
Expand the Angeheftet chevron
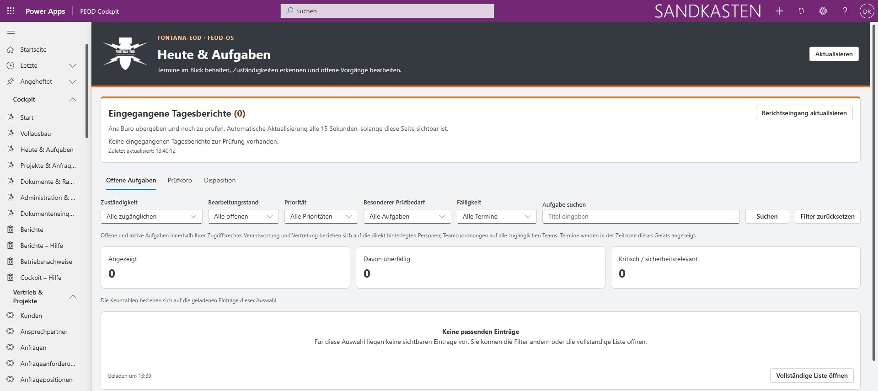72,81
